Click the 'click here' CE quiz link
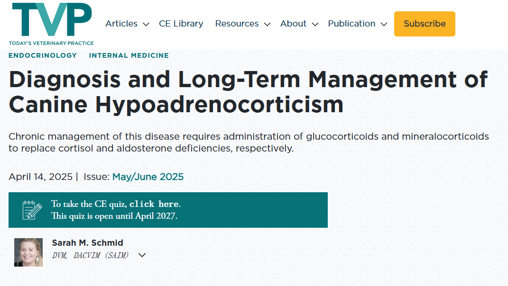 coord(154,204)
